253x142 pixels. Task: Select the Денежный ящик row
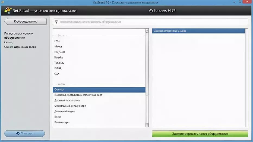99,112
